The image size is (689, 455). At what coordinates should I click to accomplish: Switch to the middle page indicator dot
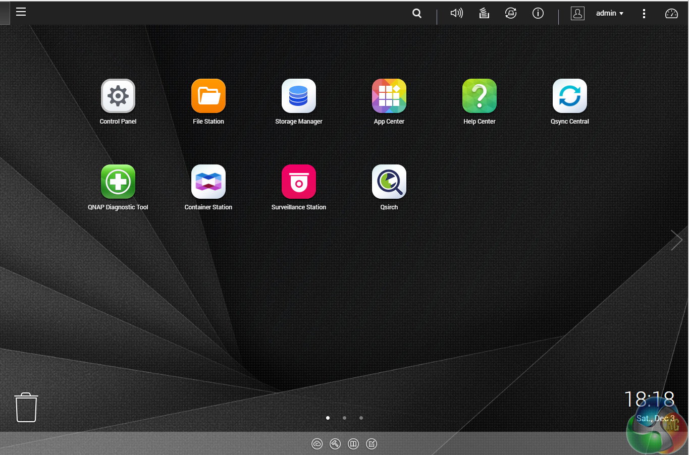click(344, 418)
